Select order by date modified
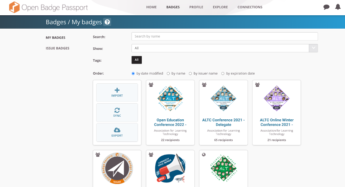 tap(133, 73)
